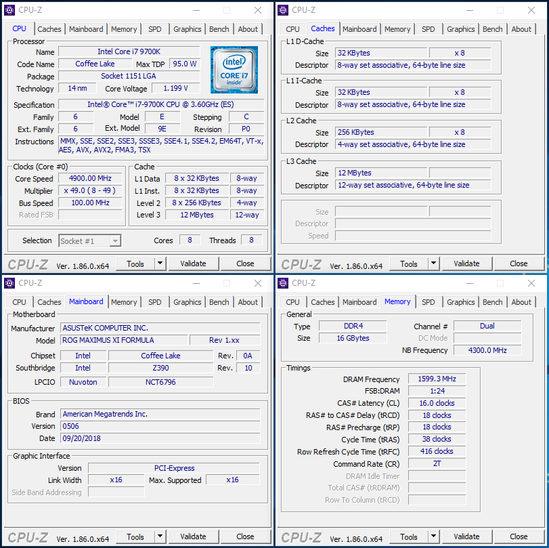Open SPD tab in CPU window
Screen dimensions: 549x548
pyautogui.click(x=155, y=29)
